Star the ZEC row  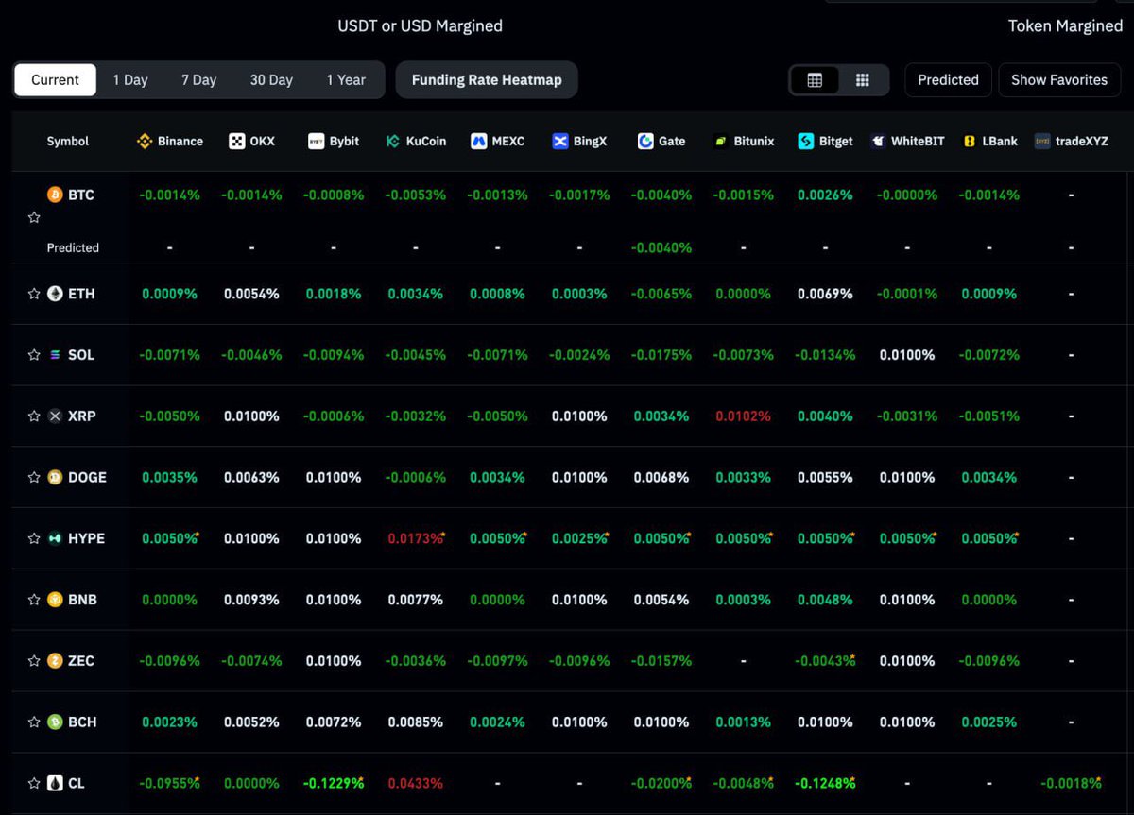click(34, 660)
